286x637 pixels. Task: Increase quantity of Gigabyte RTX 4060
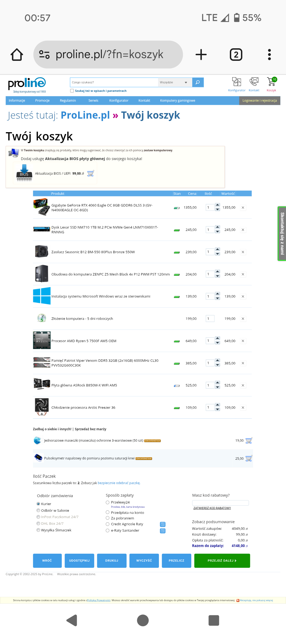217,205
